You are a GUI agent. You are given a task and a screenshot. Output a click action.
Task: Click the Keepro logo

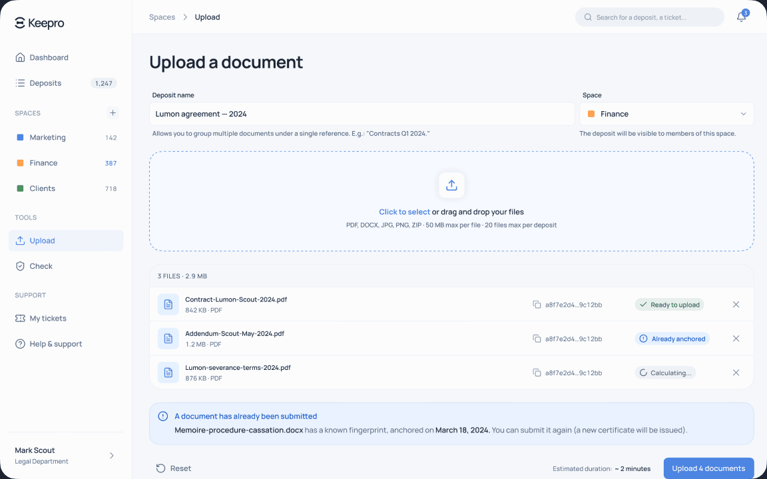39,23
